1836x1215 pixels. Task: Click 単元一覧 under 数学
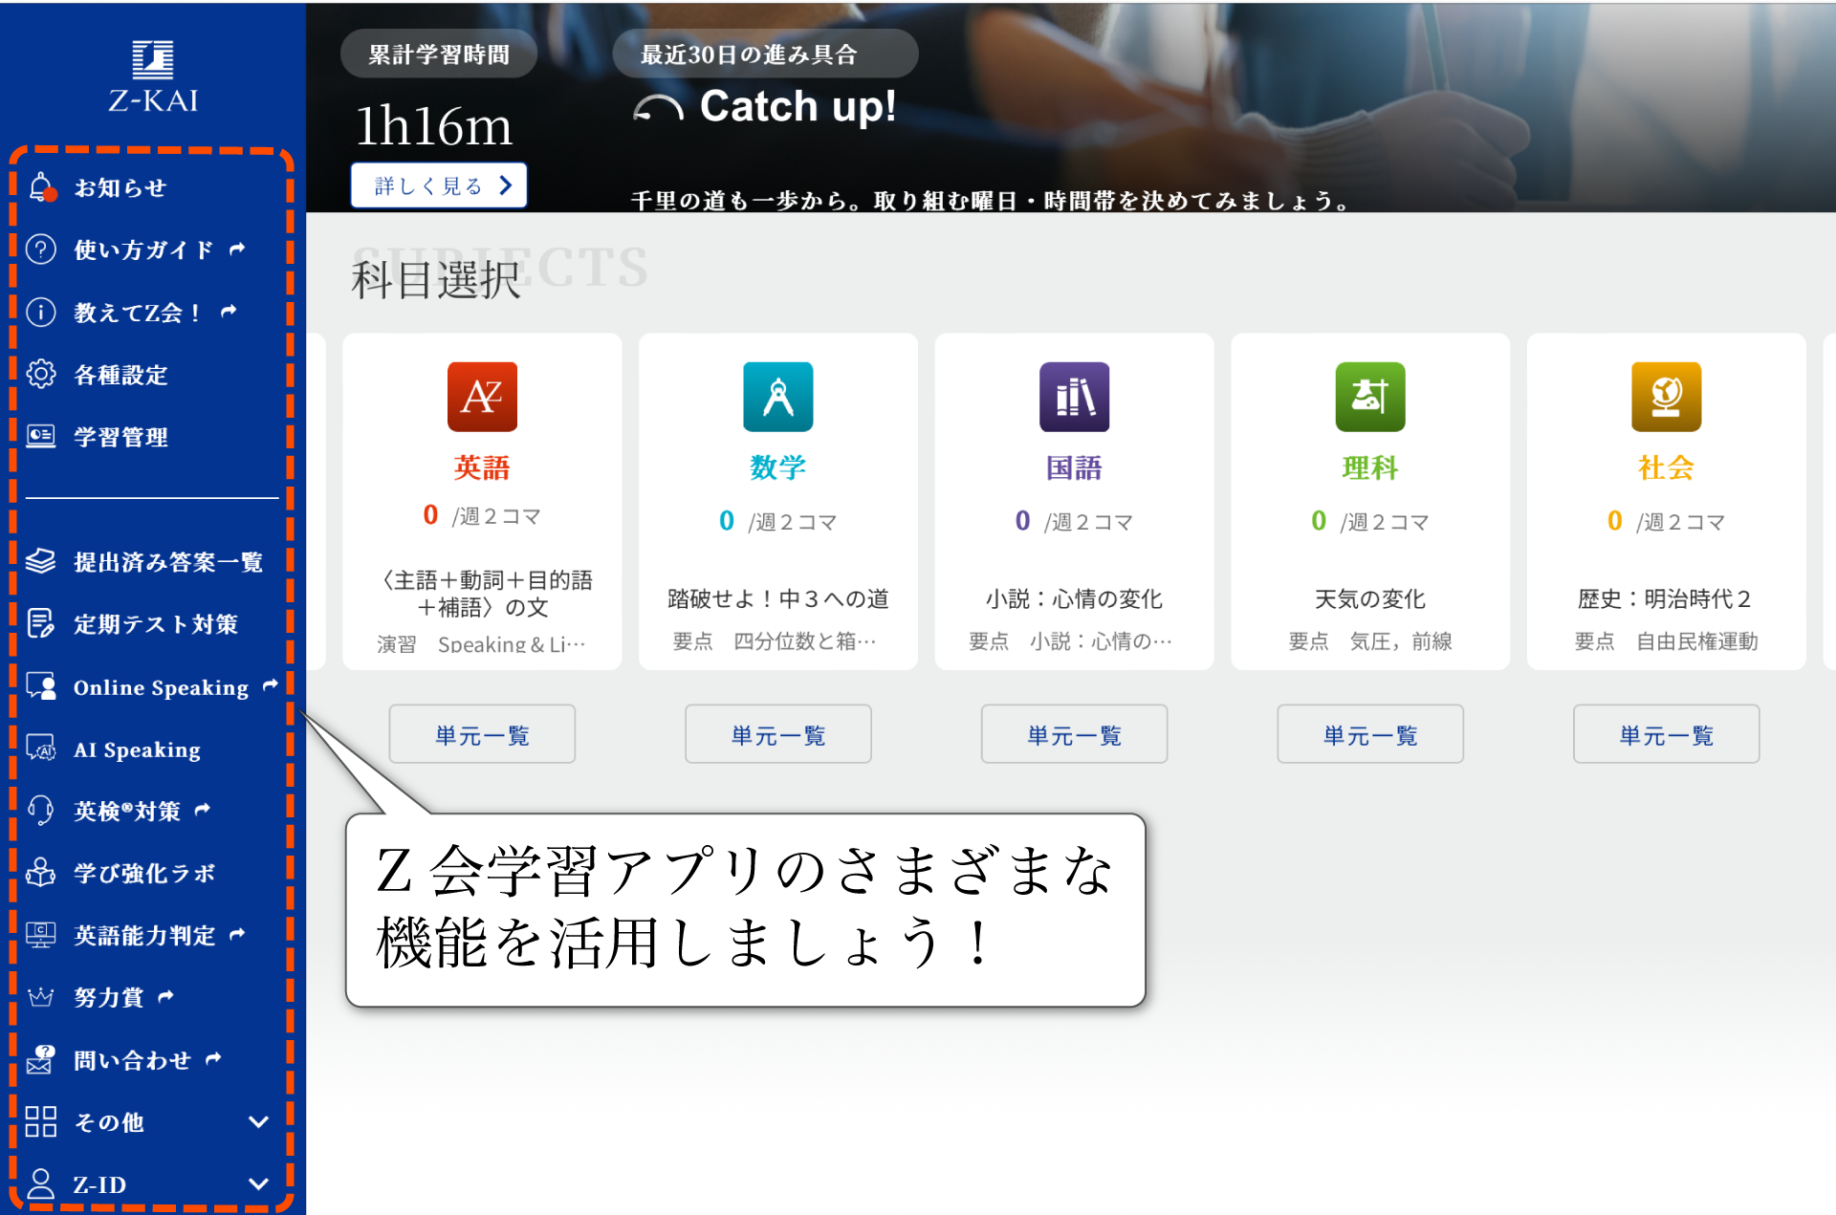pos(778,734)
